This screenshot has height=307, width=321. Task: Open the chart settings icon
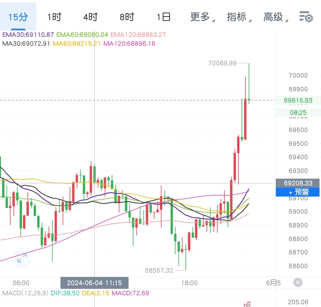306,17
